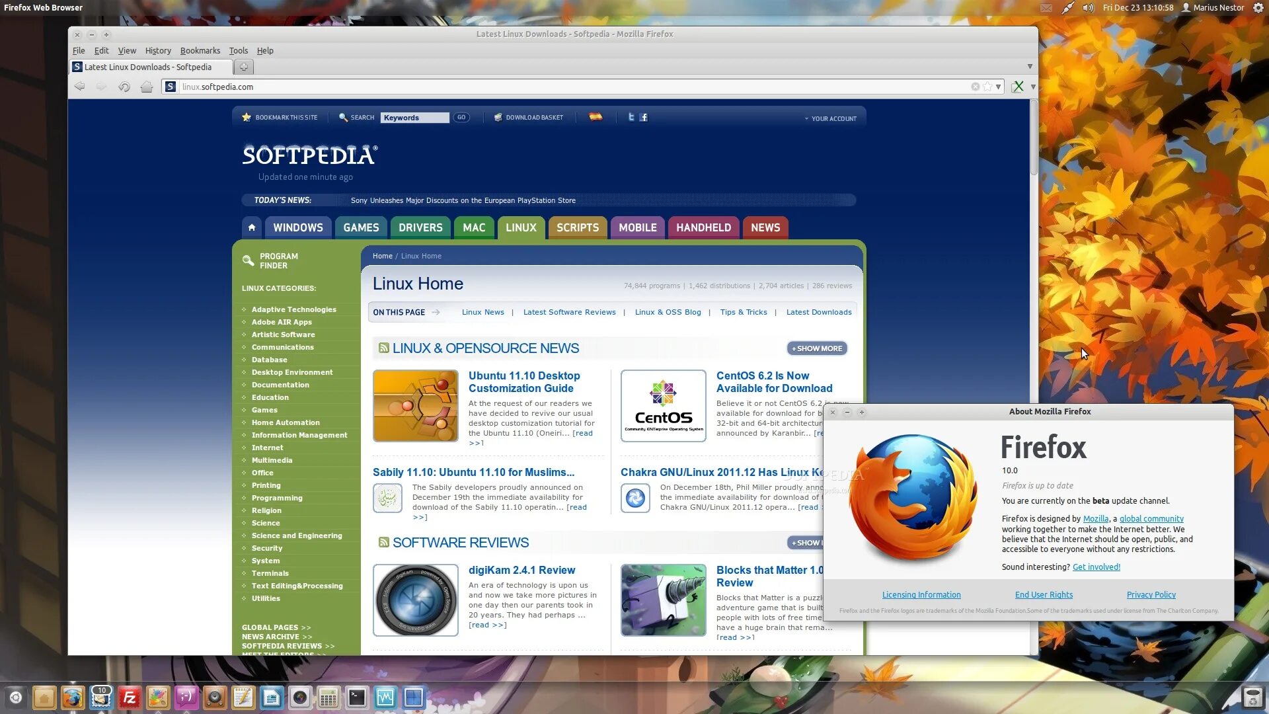
Task: Open the digiKam 2.4.1 Review thumbnail
Action: (x=415, y=600)
